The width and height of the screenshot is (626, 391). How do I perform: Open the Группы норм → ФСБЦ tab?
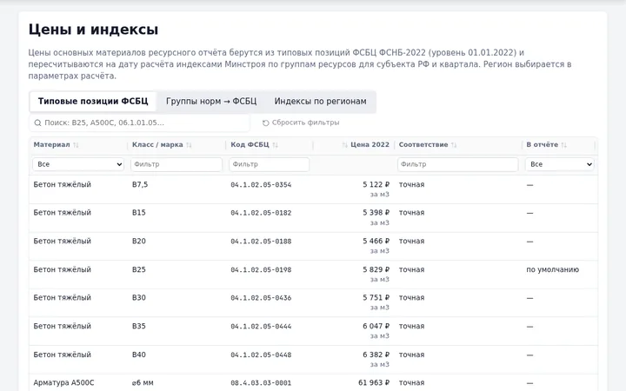(x=211, y=102)
